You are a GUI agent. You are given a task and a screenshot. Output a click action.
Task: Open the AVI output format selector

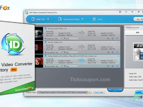134,33
